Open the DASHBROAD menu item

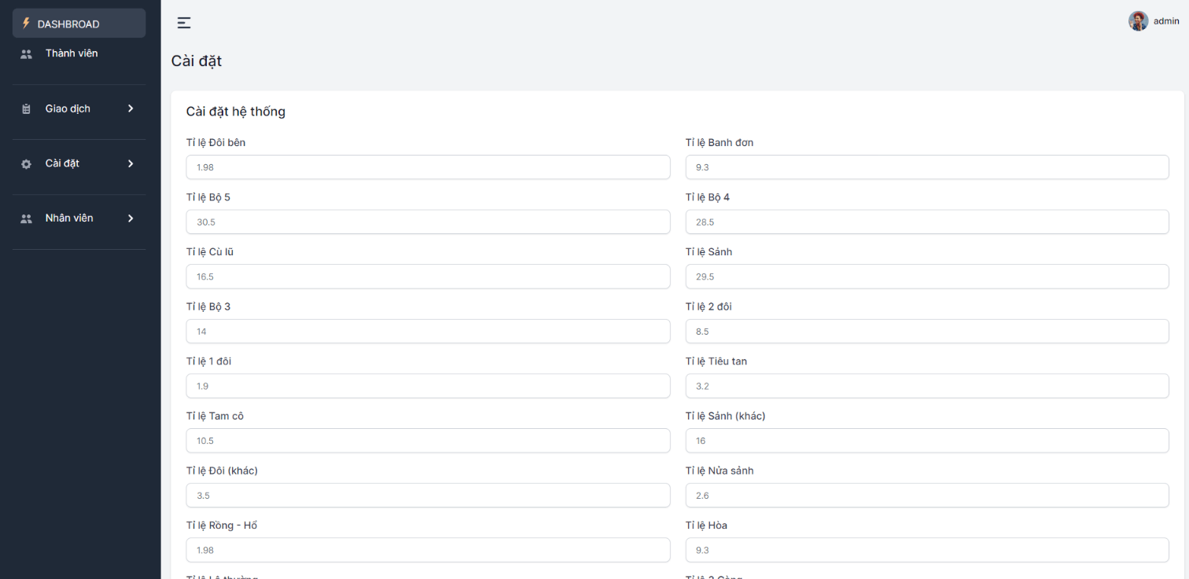click(79, 24)
